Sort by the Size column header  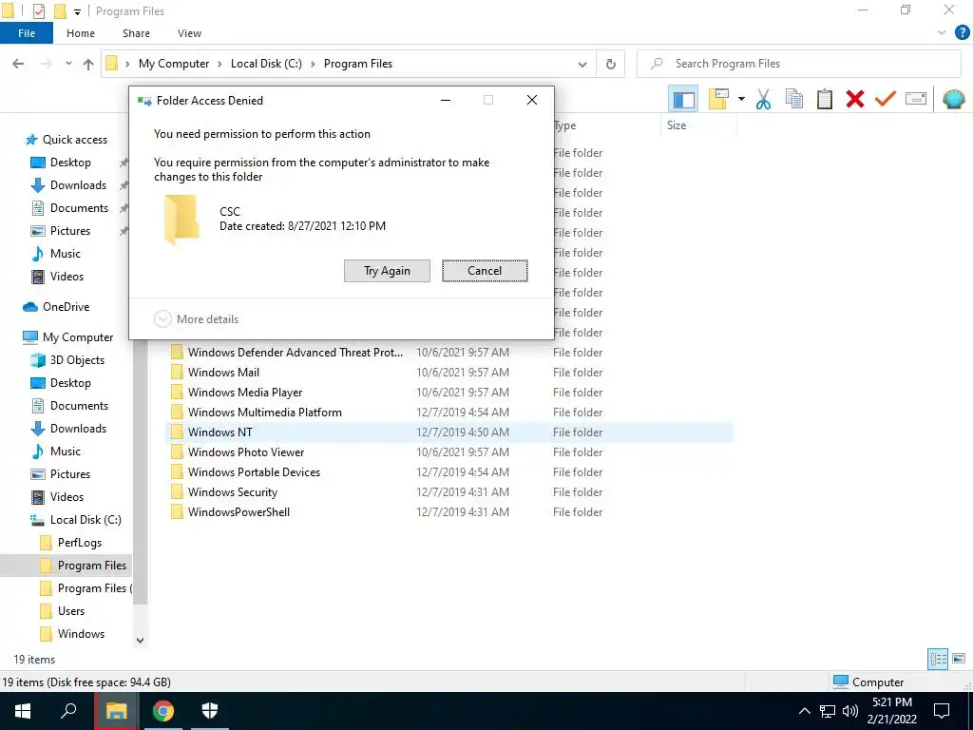pos(677,125)
